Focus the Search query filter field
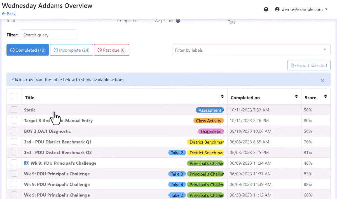This screenshot has width=337, height=199. (48, 35)
